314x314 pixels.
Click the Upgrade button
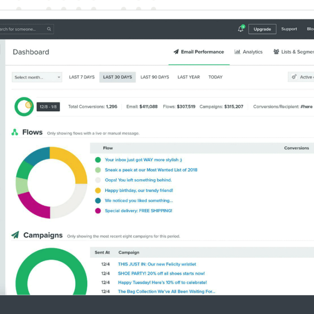tap(262, 29)
